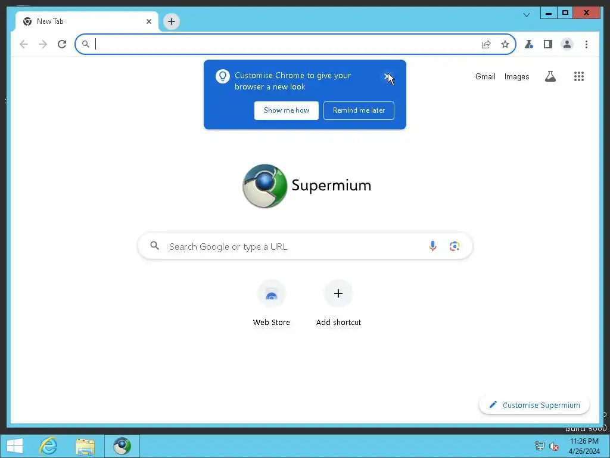Open the Google apps grid
Viewport: 610px width, 458px height.
[x=579, y=76]
